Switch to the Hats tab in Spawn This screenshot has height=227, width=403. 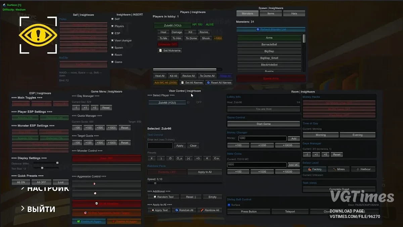[x=294, y=13]
